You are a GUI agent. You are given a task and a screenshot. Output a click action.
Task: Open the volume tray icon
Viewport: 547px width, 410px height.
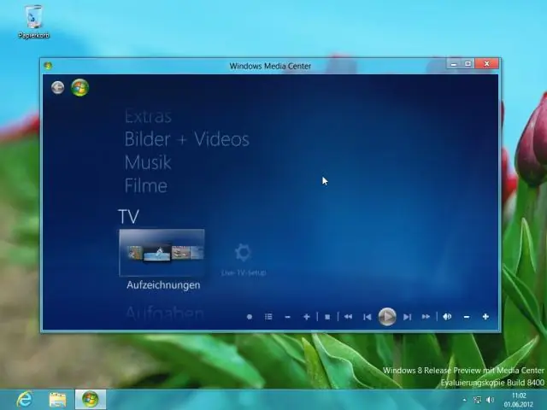490,400
